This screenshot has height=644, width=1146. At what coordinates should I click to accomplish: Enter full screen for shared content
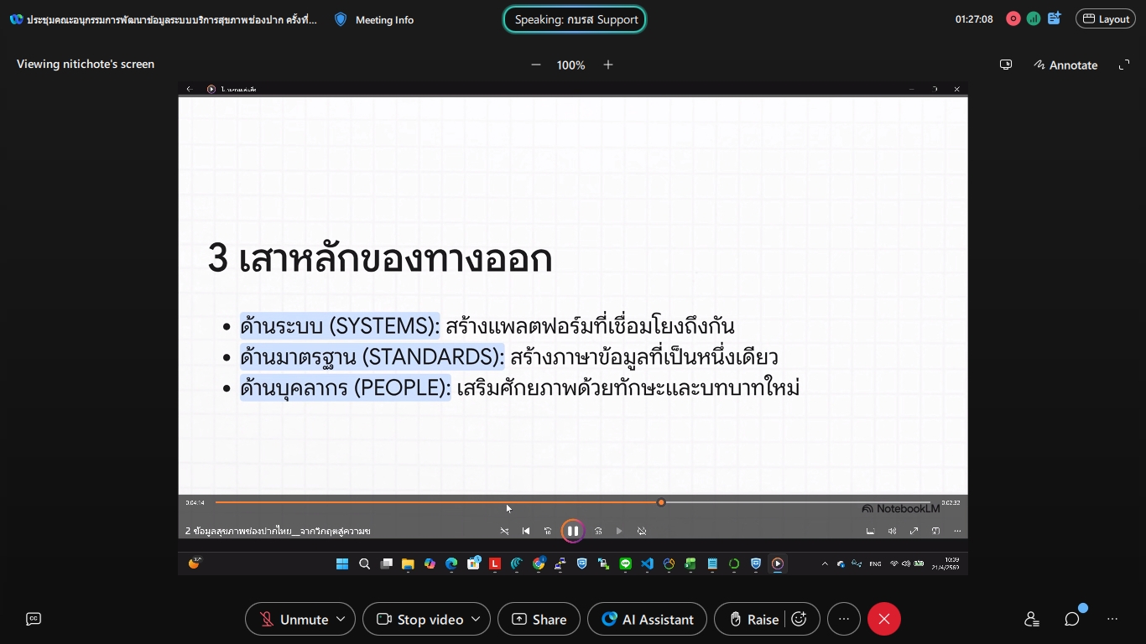1124,65
